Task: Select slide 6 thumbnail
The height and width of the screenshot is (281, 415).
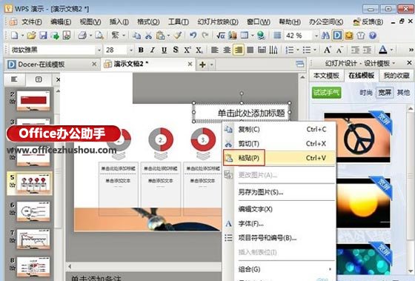Action: click(x=33, y=211)
